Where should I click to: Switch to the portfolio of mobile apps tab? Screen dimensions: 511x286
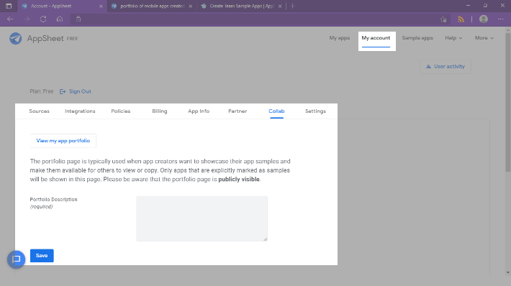pos(152,6)
